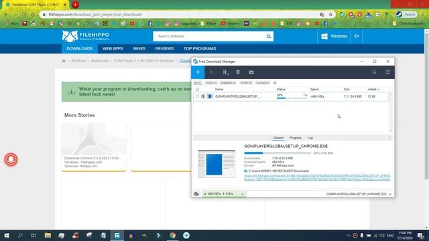Open the En language selector
Viewport: 429px width, 241px height.
point(357,36)
